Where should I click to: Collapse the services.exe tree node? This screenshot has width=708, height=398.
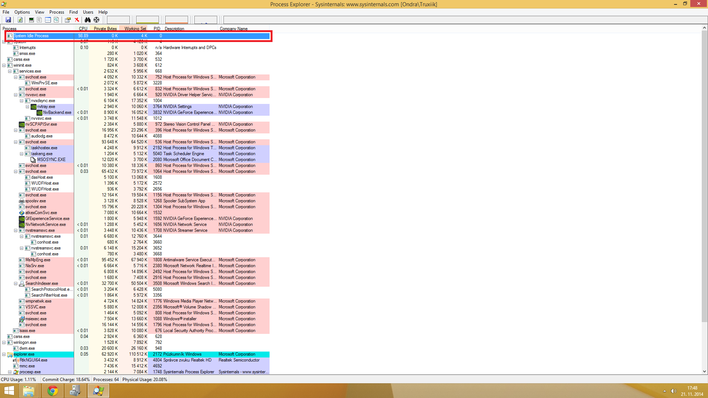[x=10, y=71]
